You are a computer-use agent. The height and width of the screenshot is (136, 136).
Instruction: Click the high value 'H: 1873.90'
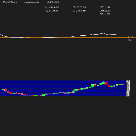click(x=79, y=7)
